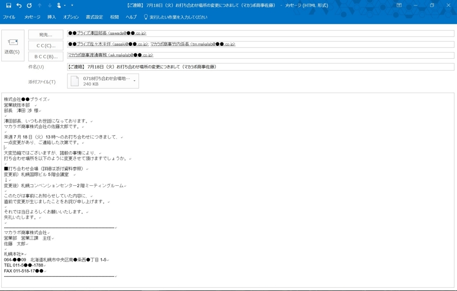Click the envelope icon on the 送信 button
Screen dimensions: 457x291
click(13, 41)
